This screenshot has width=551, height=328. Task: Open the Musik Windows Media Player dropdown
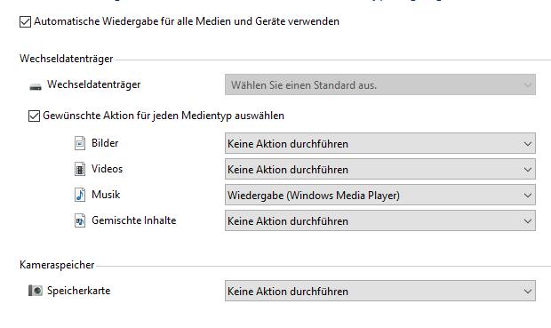pos(380,195)
